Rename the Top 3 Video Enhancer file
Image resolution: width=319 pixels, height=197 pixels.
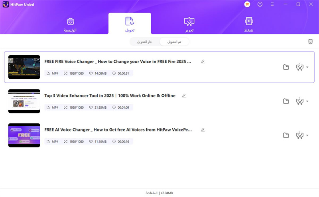(x=184, y=96)
